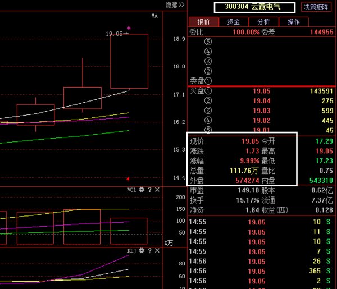Open KDJ indicator settings gear
This screenshot has height=289, width=337.
tap(142, 250)
